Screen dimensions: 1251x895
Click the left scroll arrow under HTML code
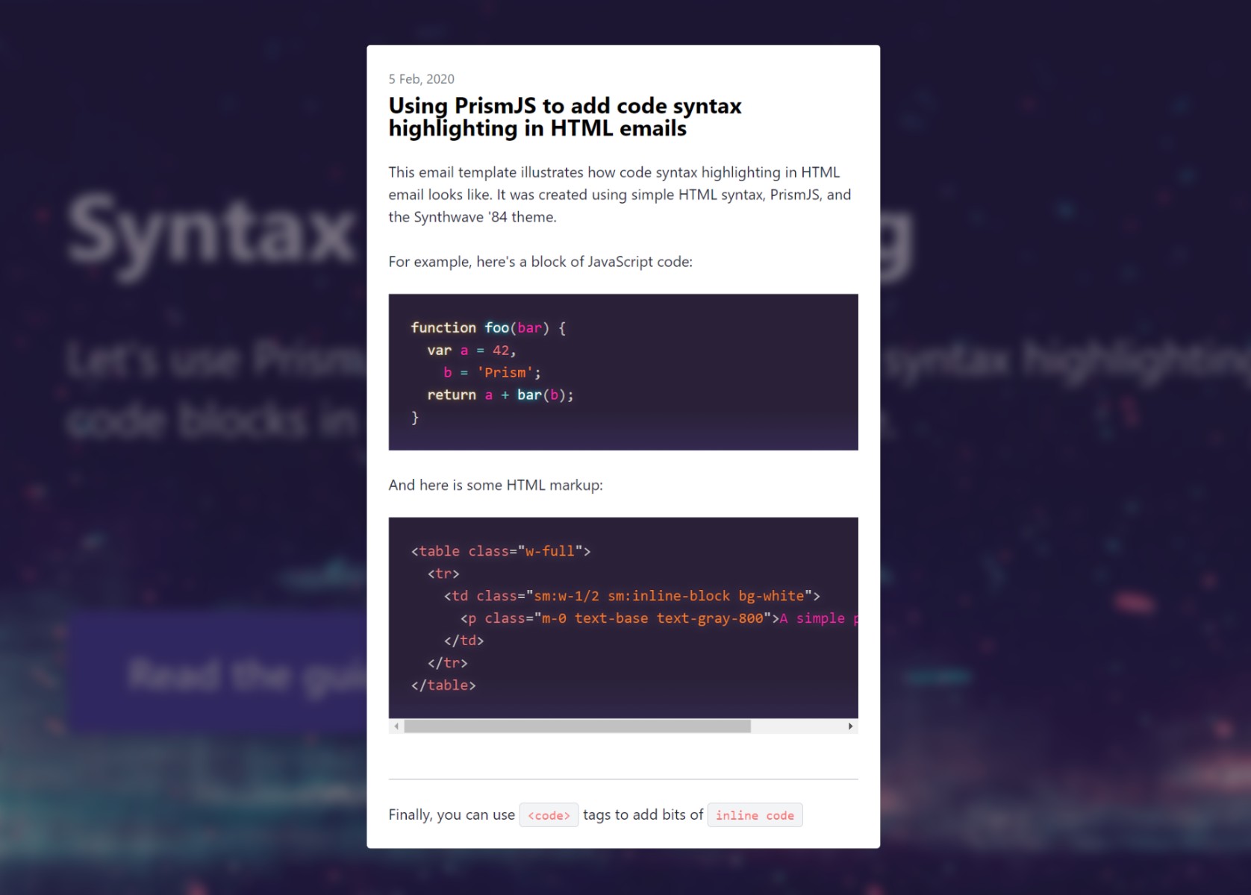click(x=396, y=726)
